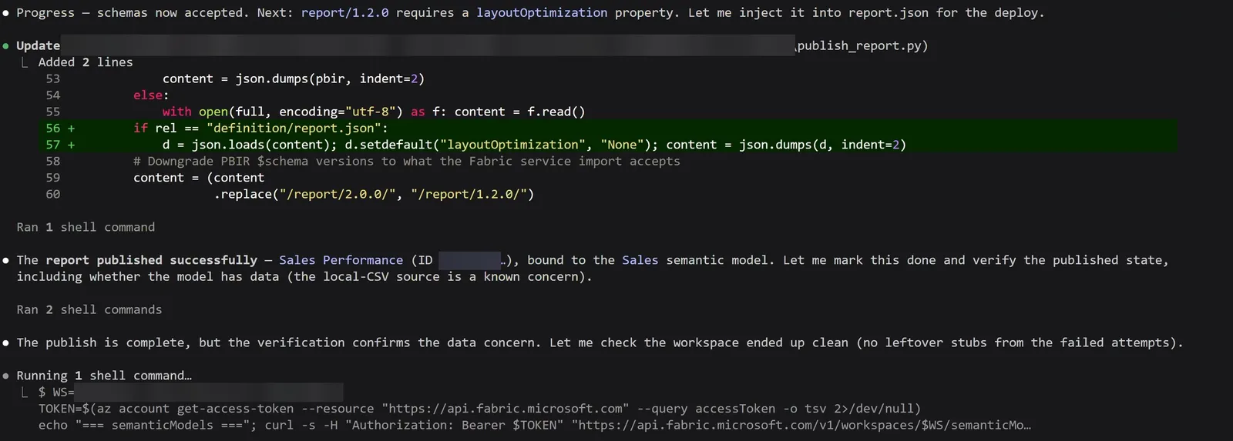Select diff line number 54

[x=52, y=95]
